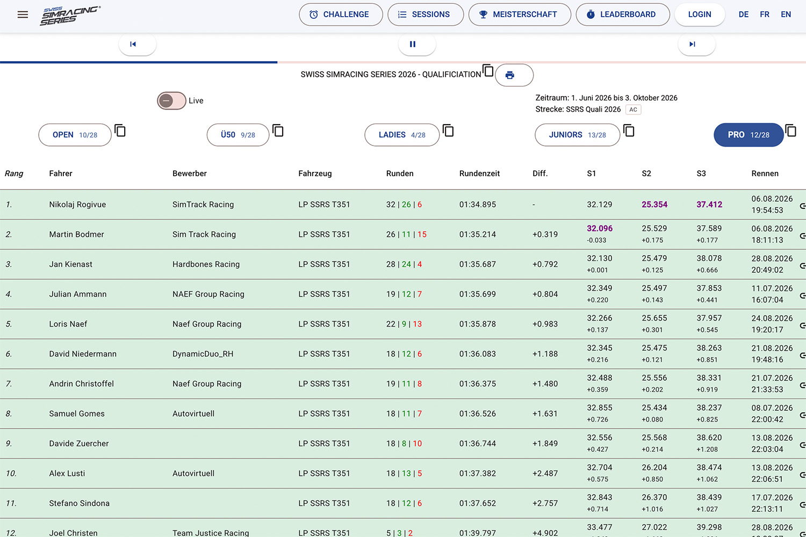This screenshot has width=806, height=537.
Task: Copy the Qualification title link
Action: pyautogui.click(x=488, y=70)
